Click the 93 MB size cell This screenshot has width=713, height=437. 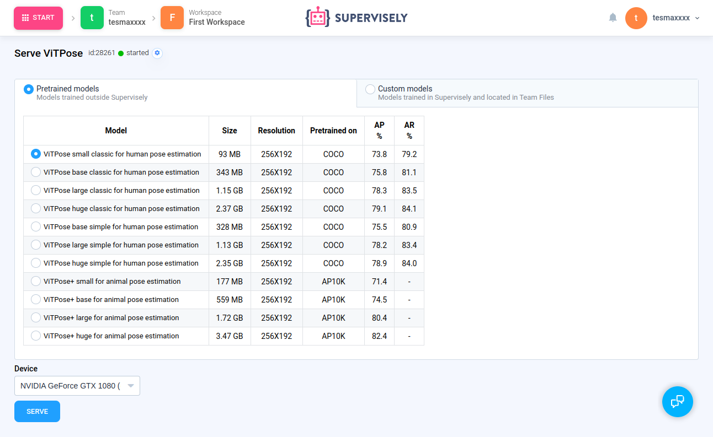(x=230, y=154)
